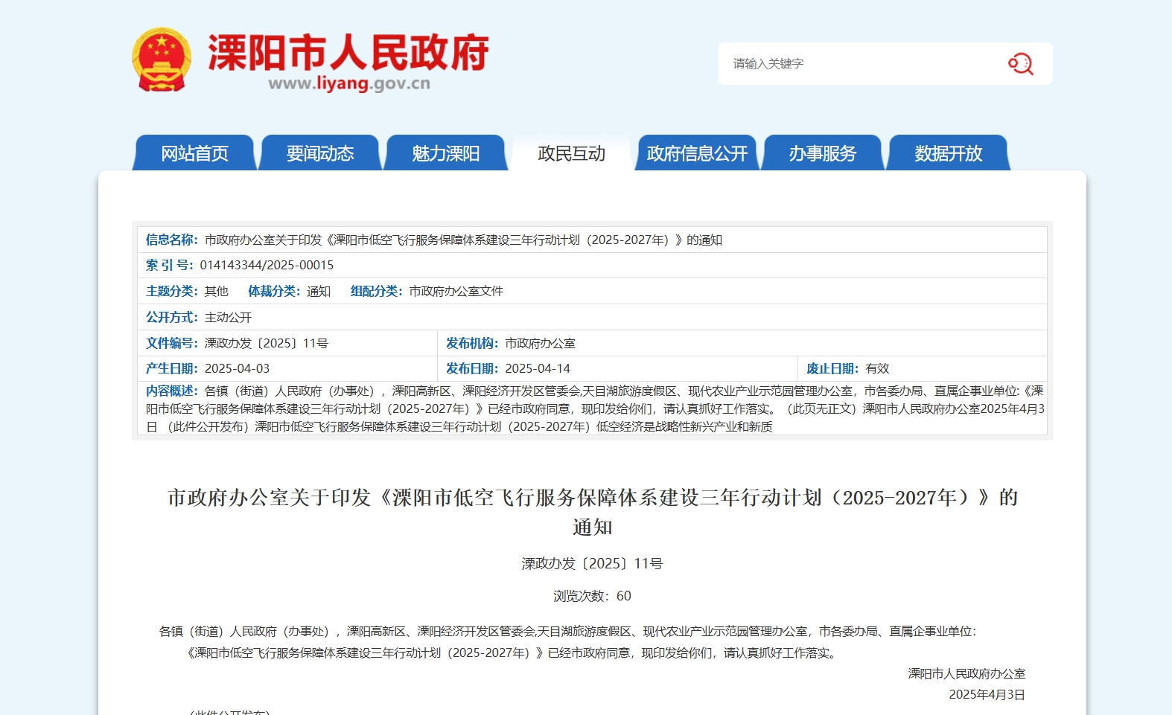Click the red magnifying glass search icon
The height and width of the screenshot is (715, 1172).
(x=1020, y=64)
